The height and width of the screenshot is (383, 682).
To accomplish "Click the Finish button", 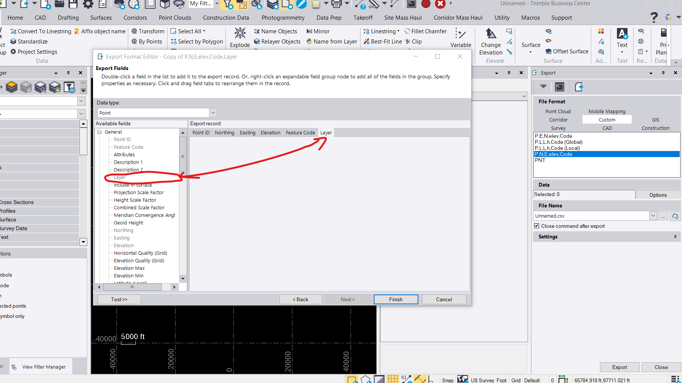I will pos(396,299).
